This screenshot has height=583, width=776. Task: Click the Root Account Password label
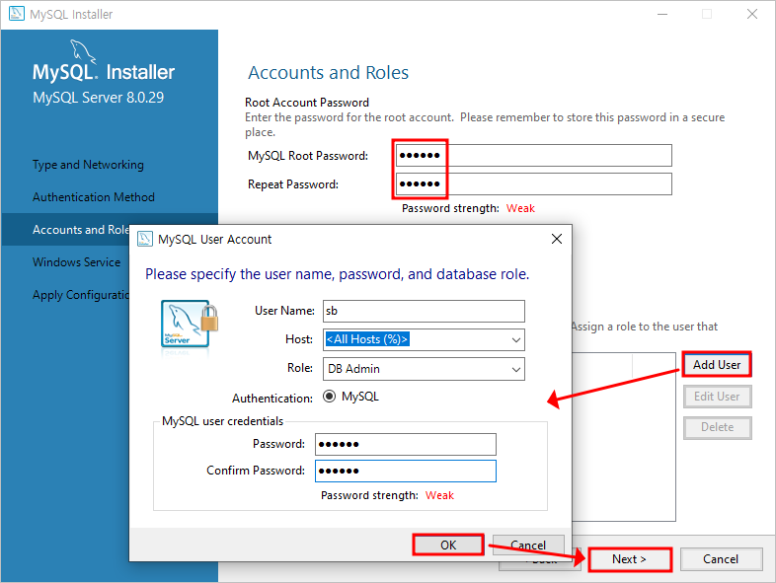(307, 103)
